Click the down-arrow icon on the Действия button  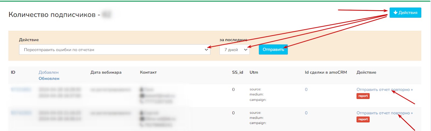395,13
